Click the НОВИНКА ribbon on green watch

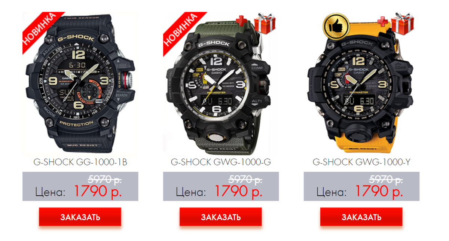tap(180, 28)
